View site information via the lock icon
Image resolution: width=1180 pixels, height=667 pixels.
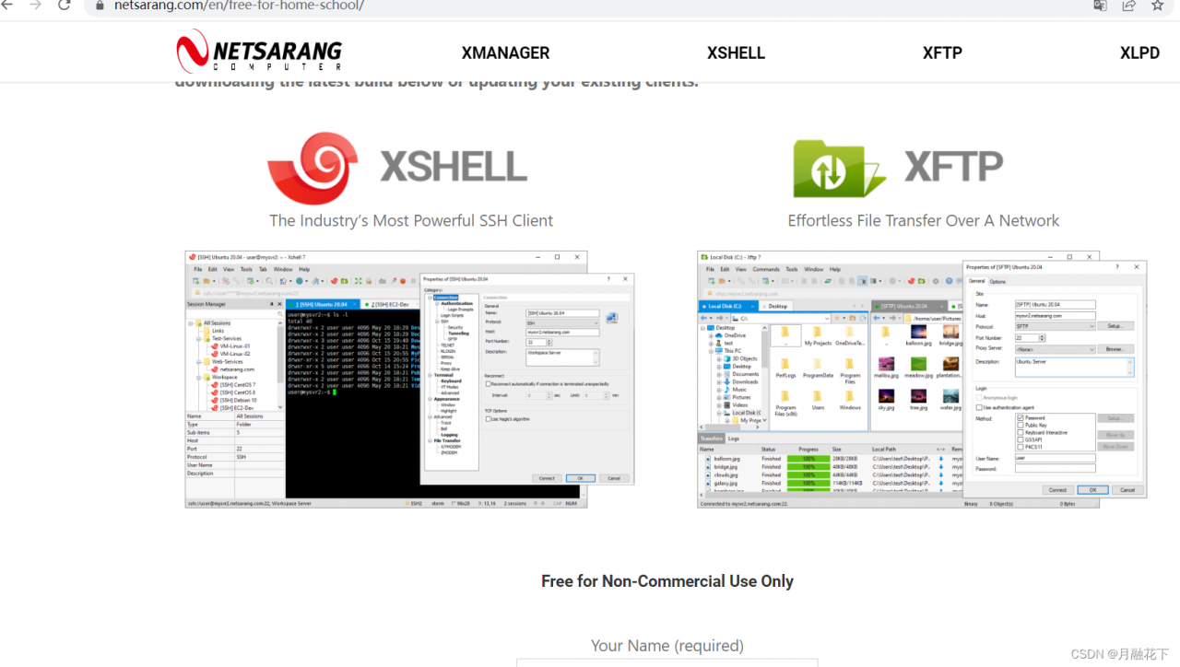coord(100,6)
